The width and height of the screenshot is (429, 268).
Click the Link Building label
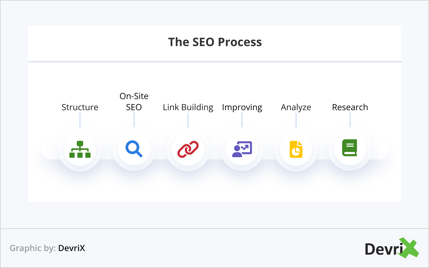[188, 107]
